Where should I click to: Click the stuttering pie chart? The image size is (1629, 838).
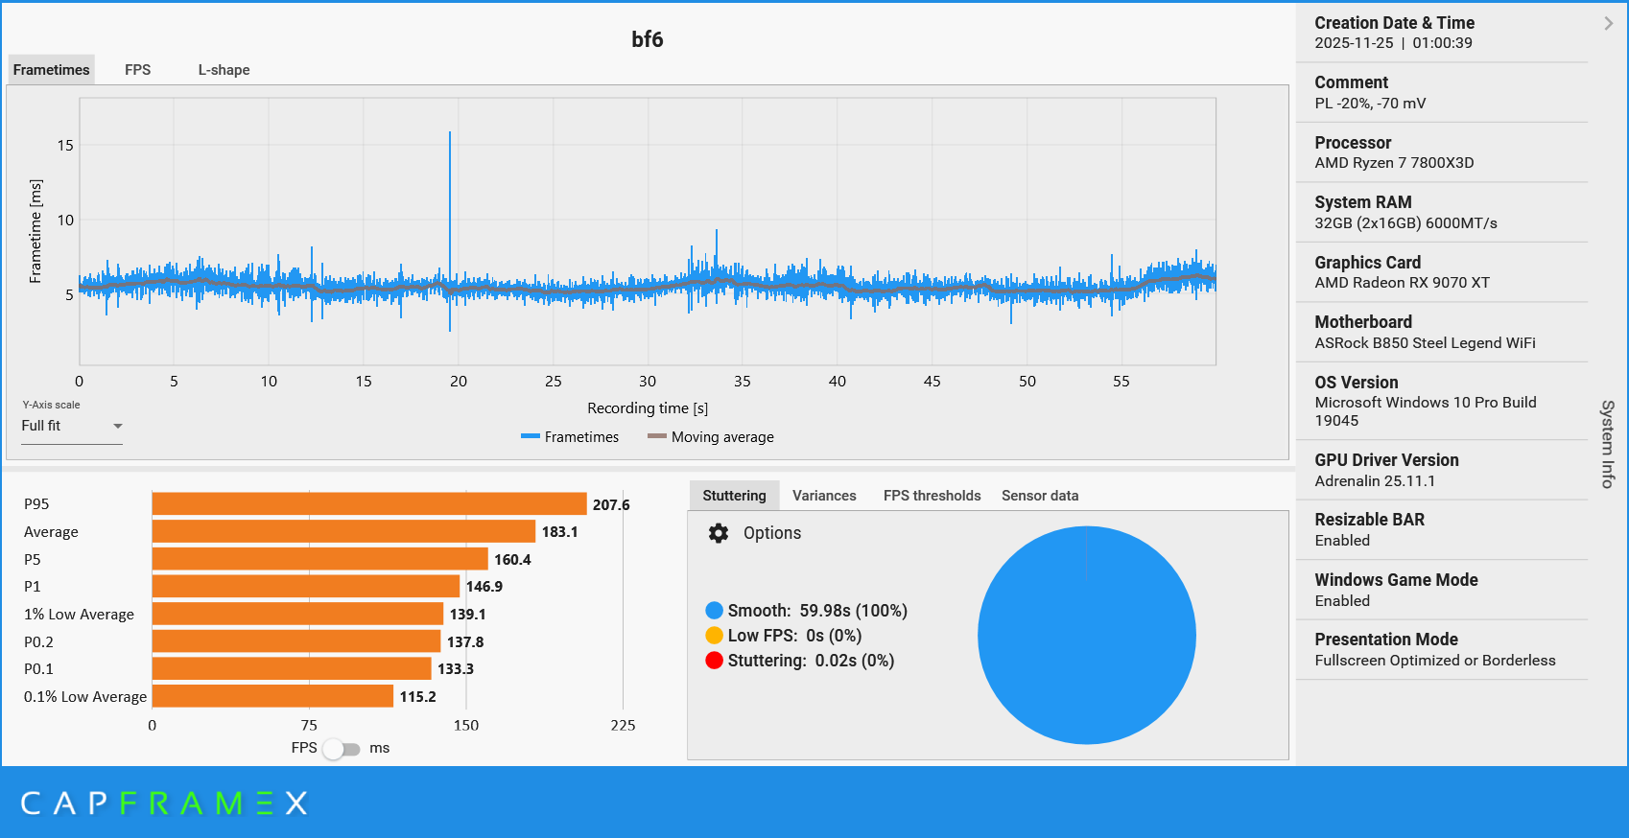coord(1087,635)
